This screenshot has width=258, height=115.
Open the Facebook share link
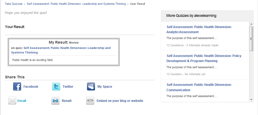[x=31, y=87]
